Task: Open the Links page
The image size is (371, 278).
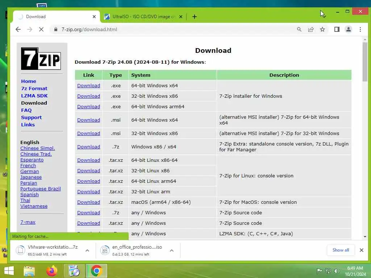Action: pos(28,125)
